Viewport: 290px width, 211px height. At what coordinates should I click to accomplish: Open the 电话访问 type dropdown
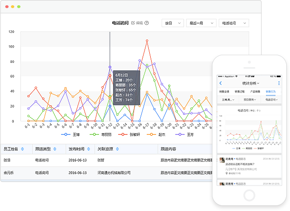coord(233,23)
